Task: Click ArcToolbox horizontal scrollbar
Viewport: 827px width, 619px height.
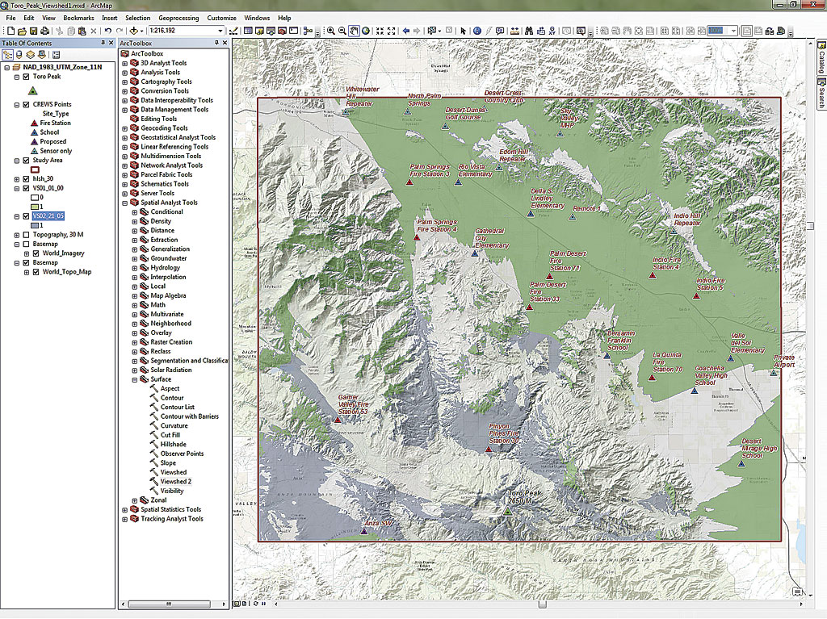Action: 169,604
